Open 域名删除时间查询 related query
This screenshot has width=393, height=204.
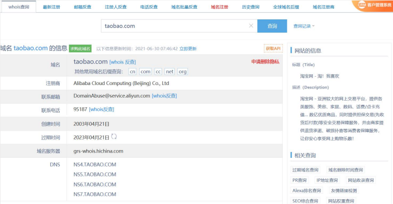point(345,170)
